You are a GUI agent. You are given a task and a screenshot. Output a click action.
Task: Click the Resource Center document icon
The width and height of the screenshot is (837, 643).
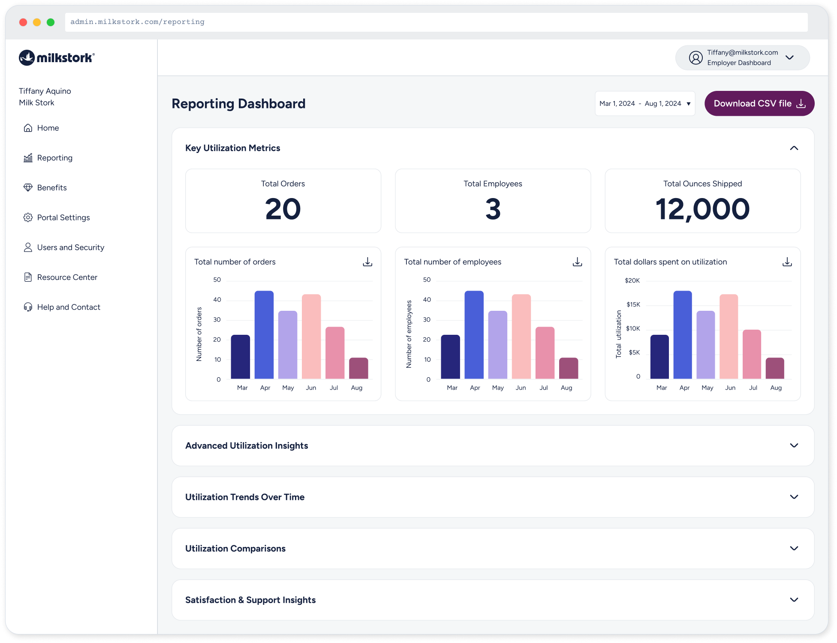click(28, 277)
